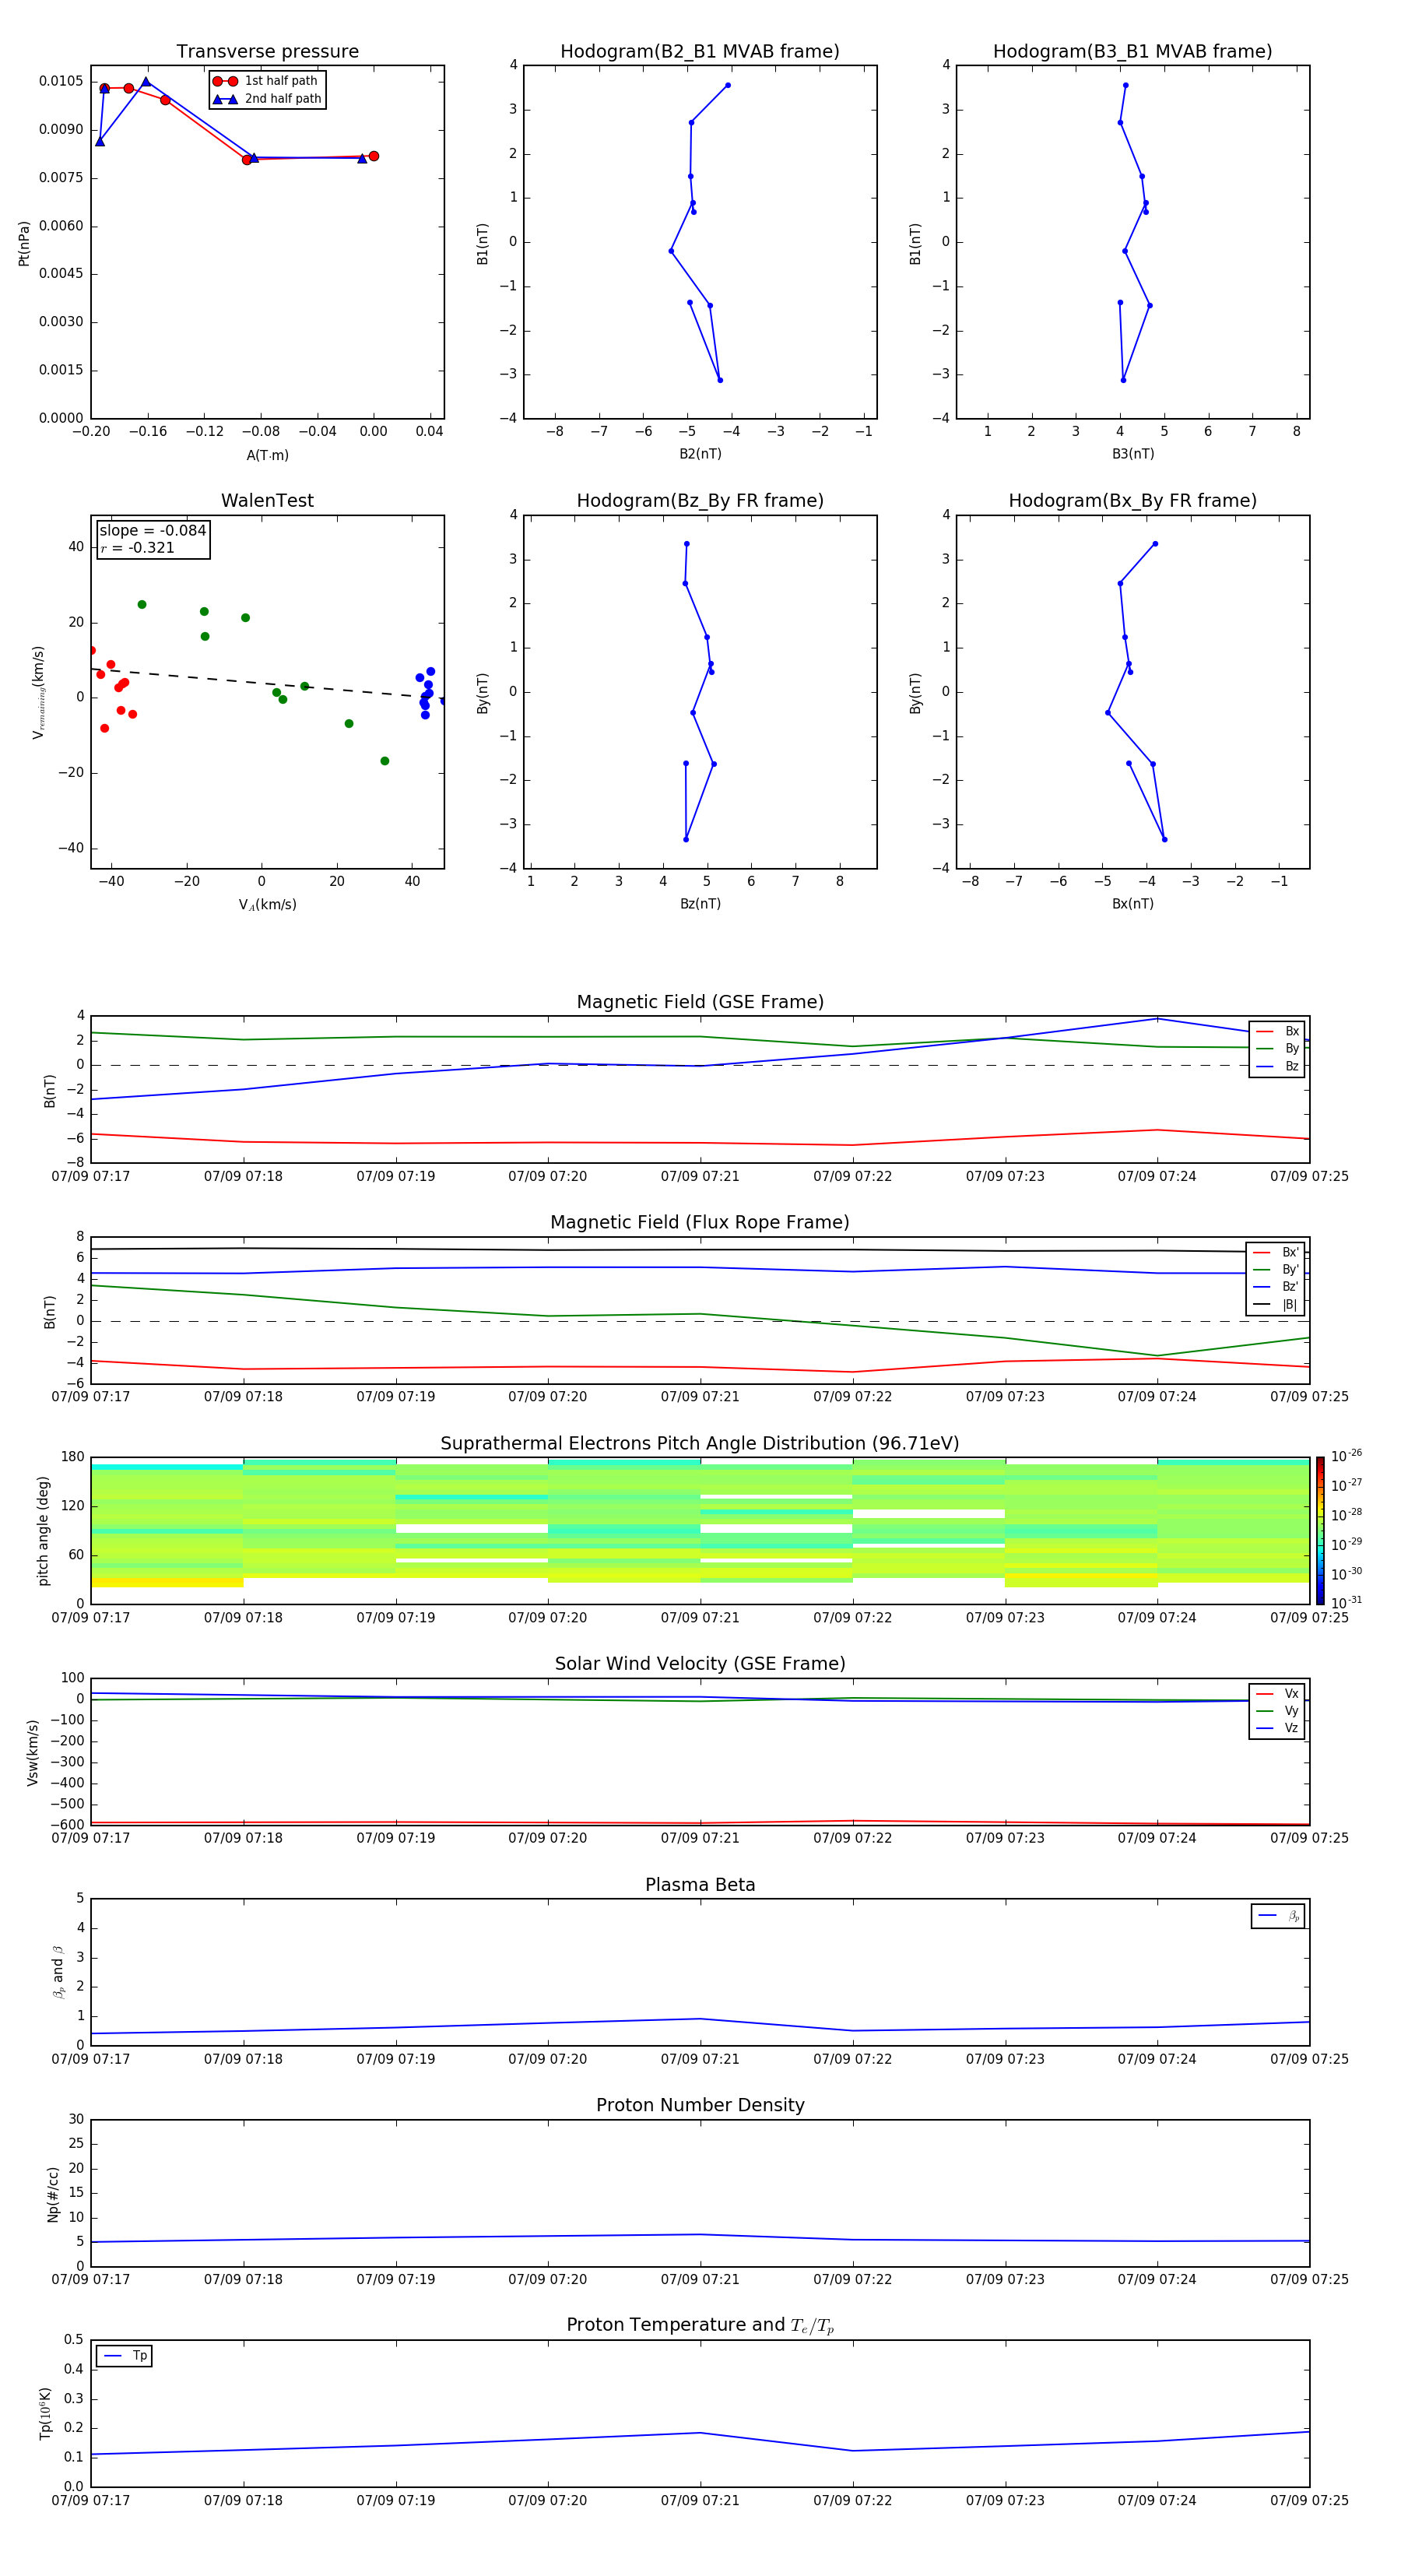Click the 'Proton Number Density' plot title

coord(700,2105)
